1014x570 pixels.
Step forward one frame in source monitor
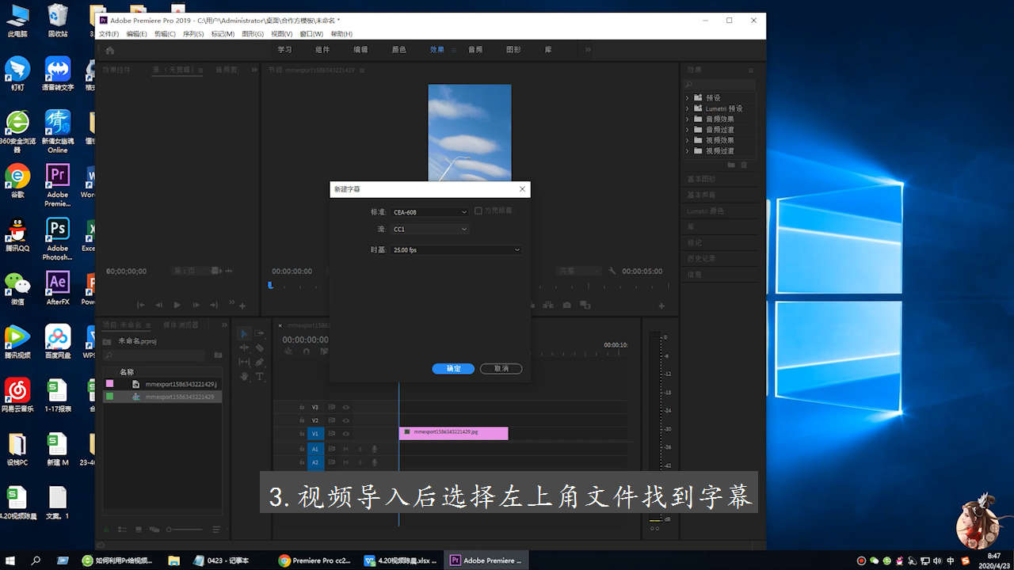point(195,305)
